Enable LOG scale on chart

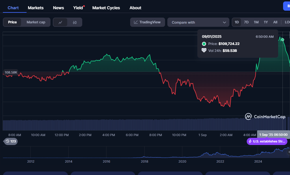tap(287, 22)
